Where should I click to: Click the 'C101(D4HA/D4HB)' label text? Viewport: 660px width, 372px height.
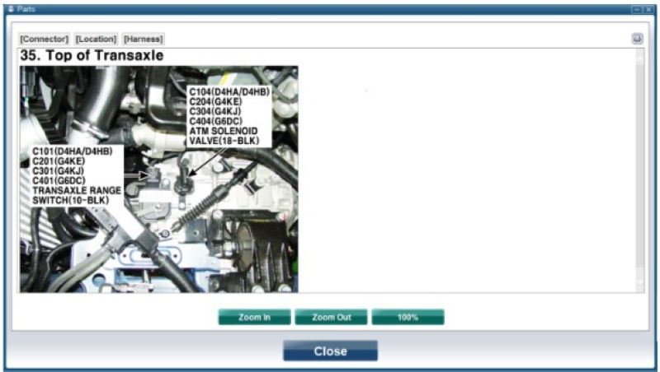pyautogui.click(x=73, y=151)
